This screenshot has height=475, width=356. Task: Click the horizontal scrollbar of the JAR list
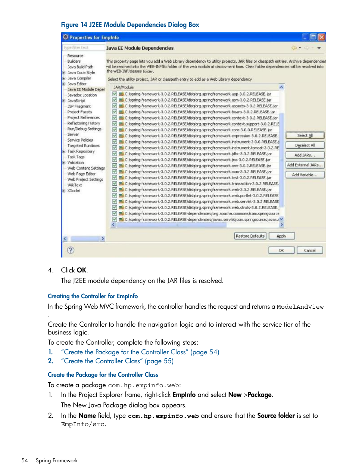point(197,225)
